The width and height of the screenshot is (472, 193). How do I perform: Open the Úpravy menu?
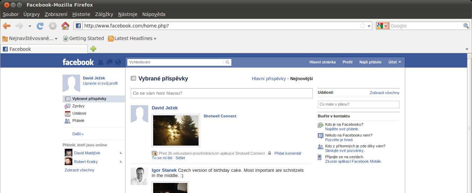(31, 14)
